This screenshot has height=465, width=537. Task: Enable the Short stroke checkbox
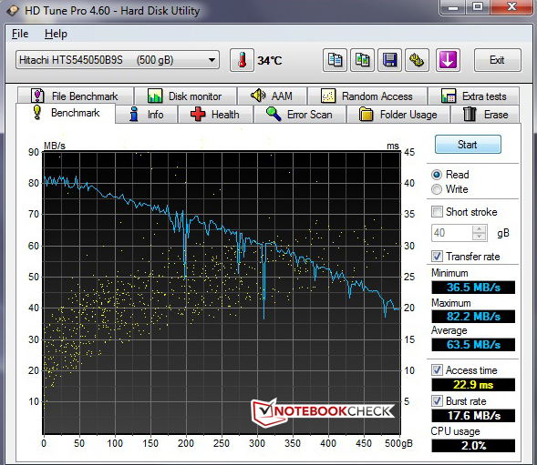click(437, 212)
